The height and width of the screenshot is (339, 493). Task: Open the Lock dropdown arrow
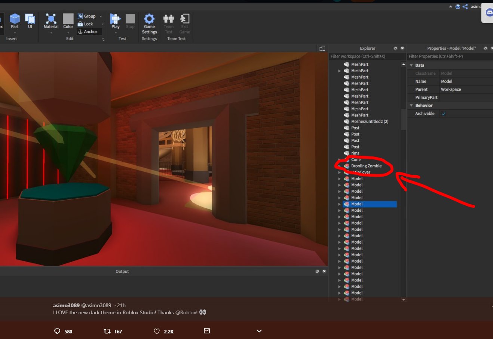[x=102, y=24]
